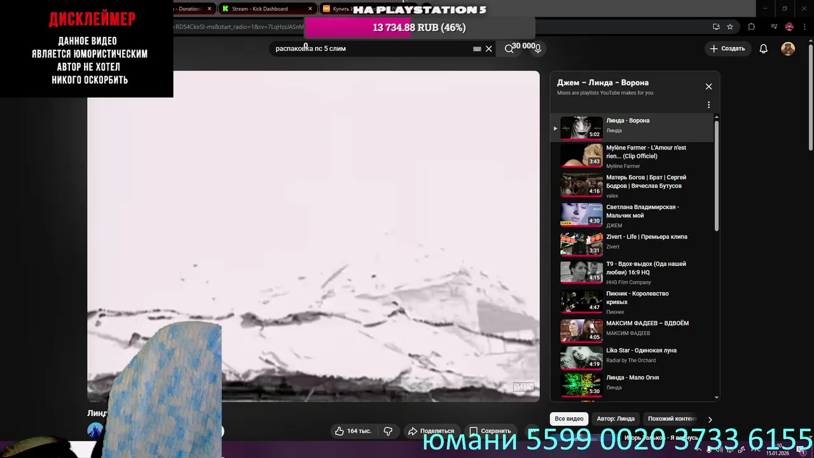Viewport: 814px width, 458px height.
Task: Open Светлана Владимирская - Мальчик мой title
Action: pos(642,211)
